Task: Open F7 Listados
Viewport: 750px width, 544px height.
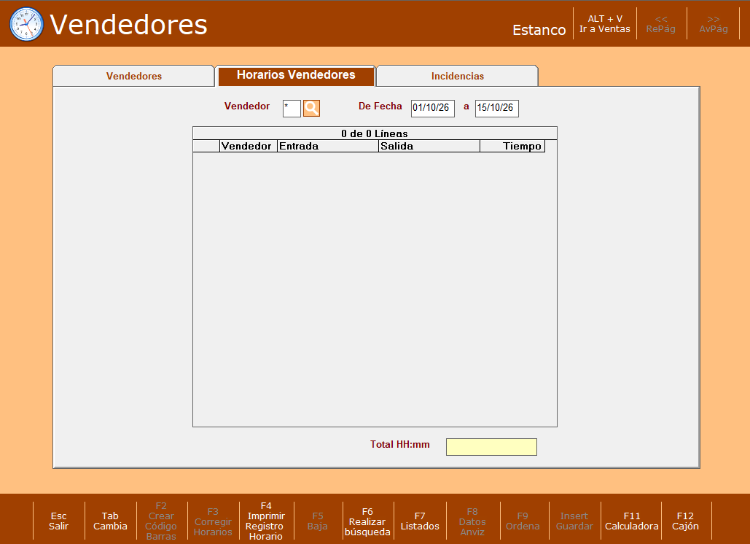Action: point(420,521)
